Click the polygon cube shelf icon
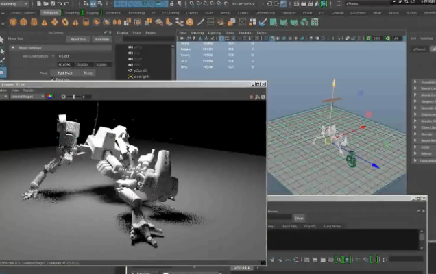The image size is (436, 274). 24,22
